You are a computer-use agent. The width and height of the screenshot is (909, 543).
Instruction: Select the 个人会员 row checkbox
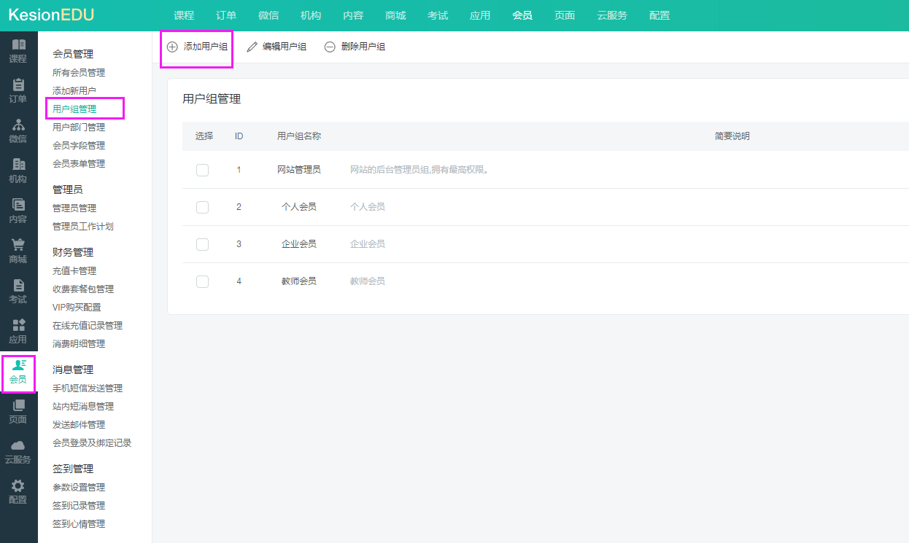pos(202,207)
